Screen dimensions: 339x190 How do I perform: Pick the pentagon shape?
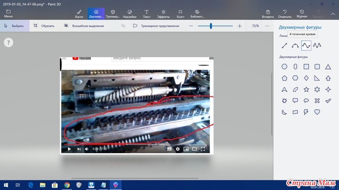click(x=284, y=78)
